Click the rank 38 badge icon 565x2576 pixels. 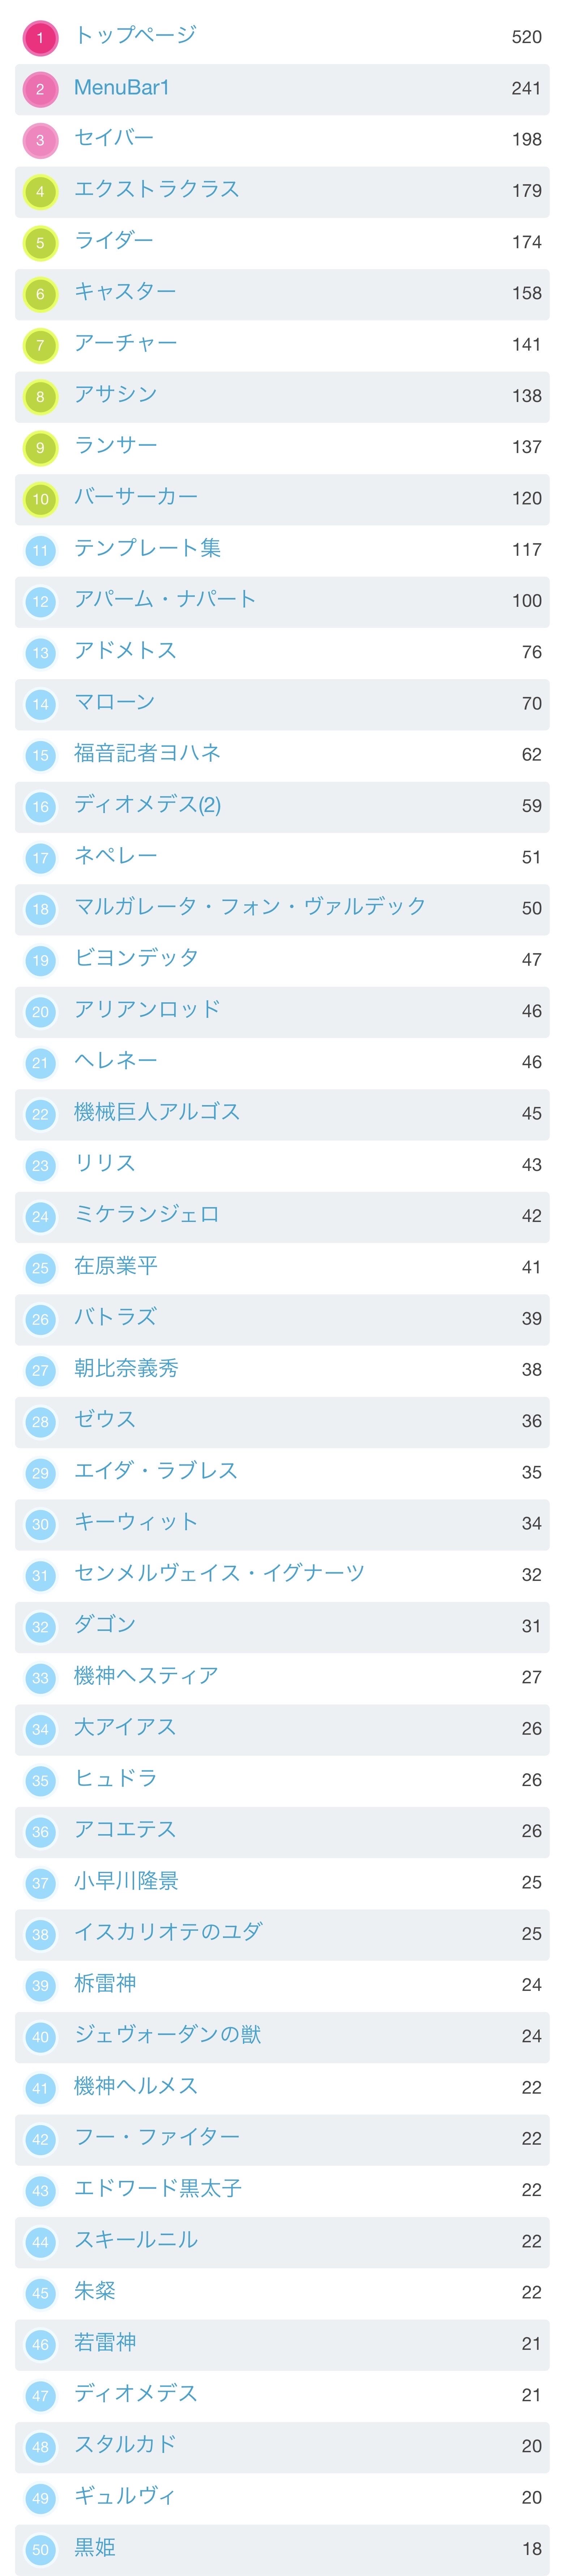40,1934
